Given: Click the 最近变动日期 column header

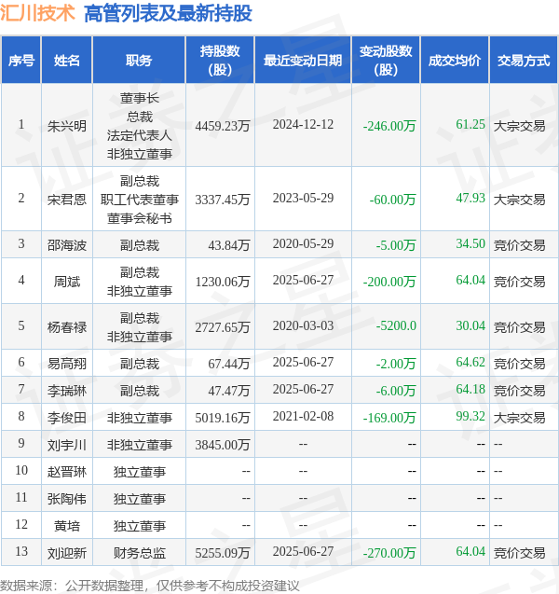Looking at the screenshot, I should [x=303, y=61].
